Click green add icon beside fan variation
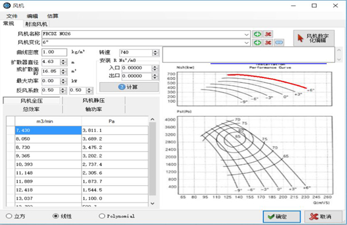This screenshot has height=225, width=347. click(257, 42)
